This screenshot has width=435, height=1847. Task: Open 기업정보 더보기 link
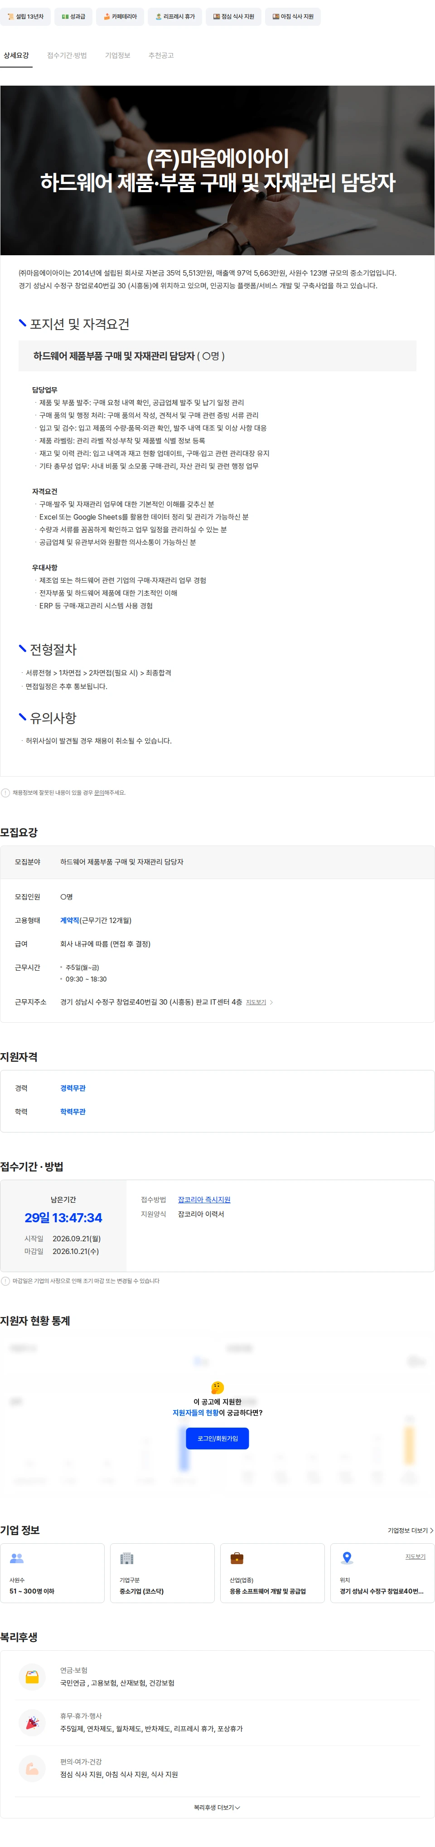(411, 1530)
